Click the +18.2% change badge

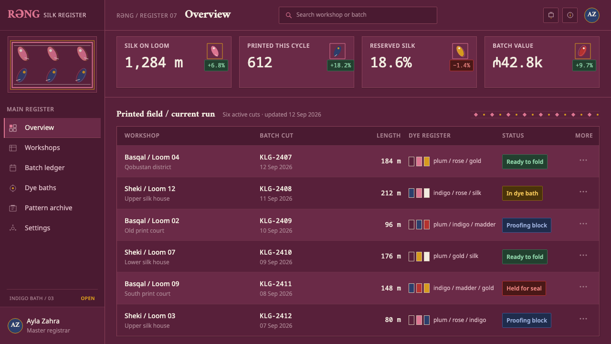[340, 65]
